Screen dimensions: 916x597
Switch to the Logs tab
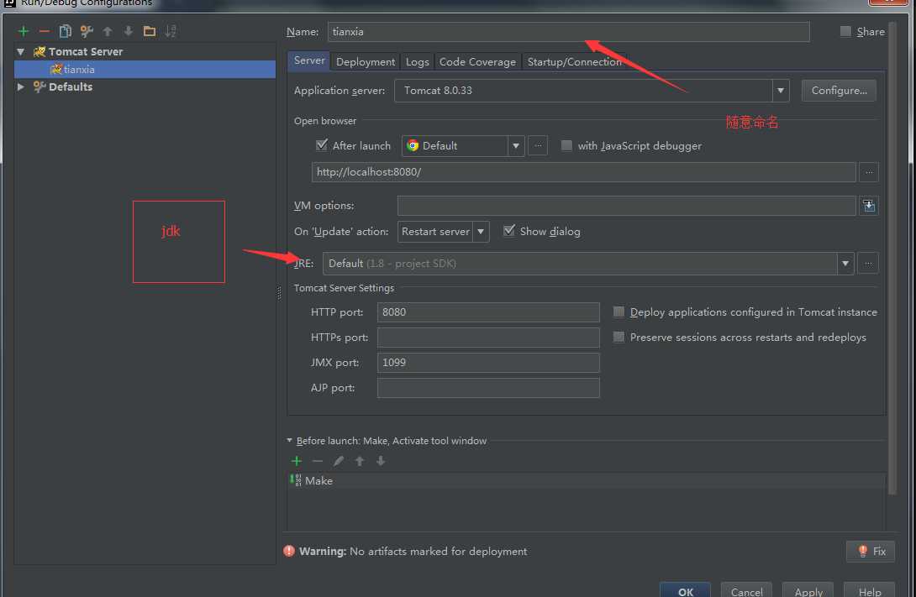(x=417, y=61)
